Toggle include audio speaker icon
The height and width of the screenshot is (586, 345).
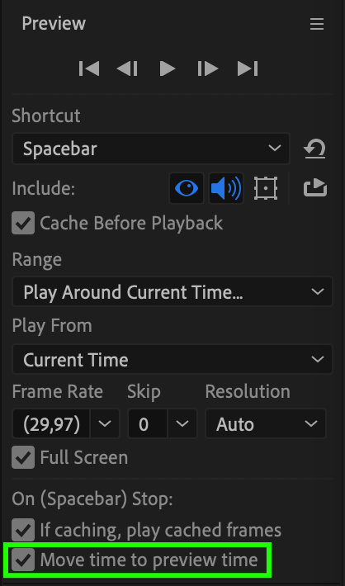pyautogui.click(x=226, y=188)
